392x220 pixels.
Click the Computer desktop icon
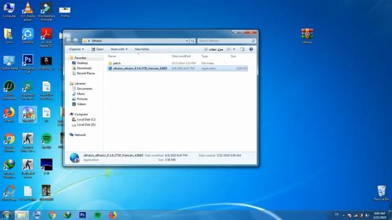tap(9, 10)
